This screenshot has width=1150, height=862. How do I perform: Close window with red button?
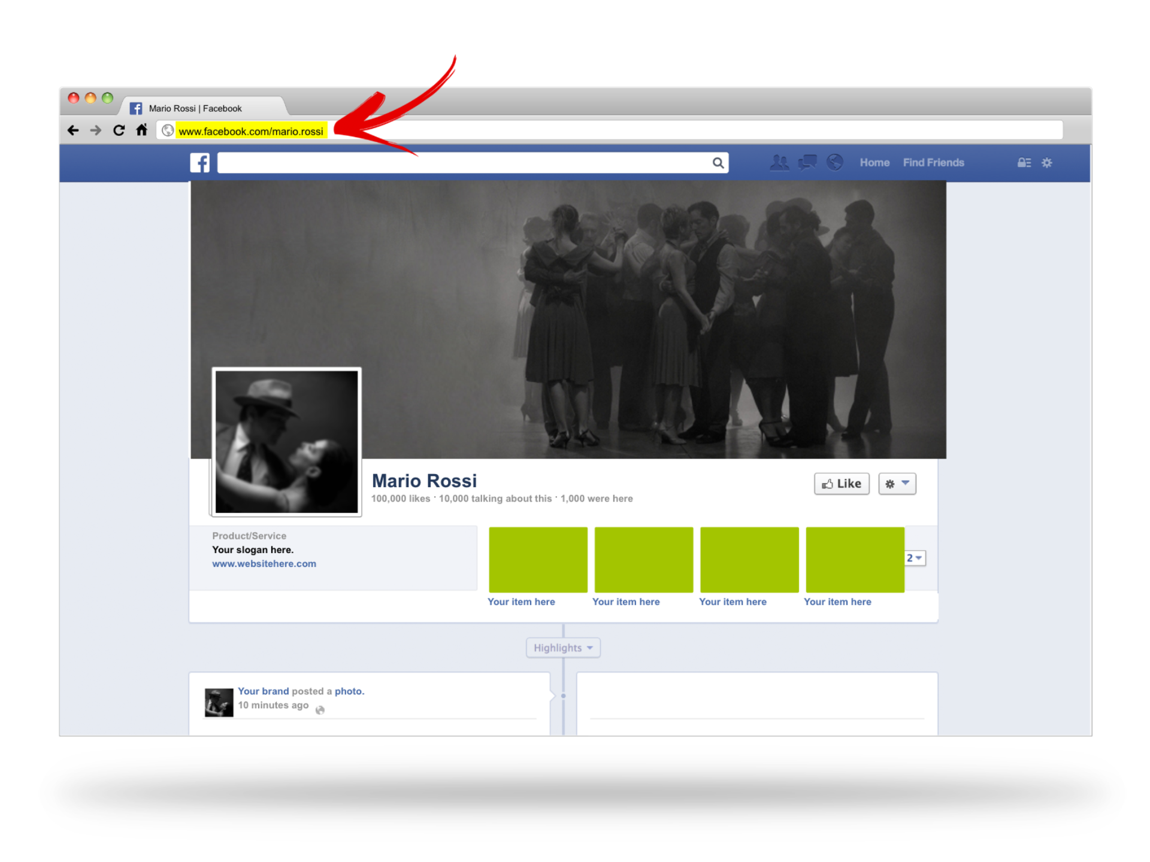74,98
